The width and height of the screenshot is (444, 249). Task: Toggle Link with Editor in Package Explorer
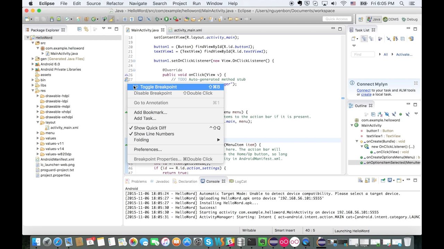point(86,29)
